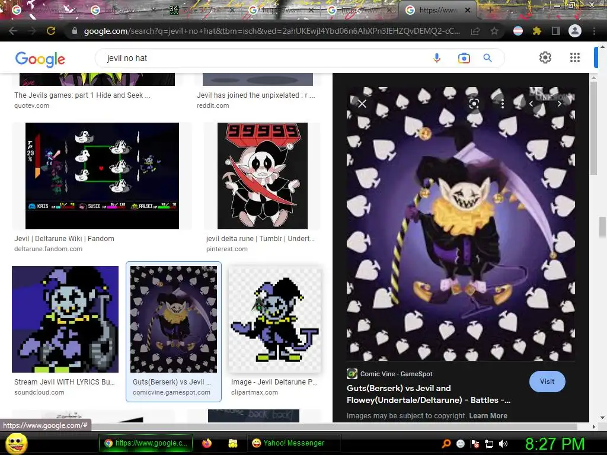This screenshot has width=607, height=455.
Task: Switch to Chrome window in taskbar
Action: (x=146, y=443)
